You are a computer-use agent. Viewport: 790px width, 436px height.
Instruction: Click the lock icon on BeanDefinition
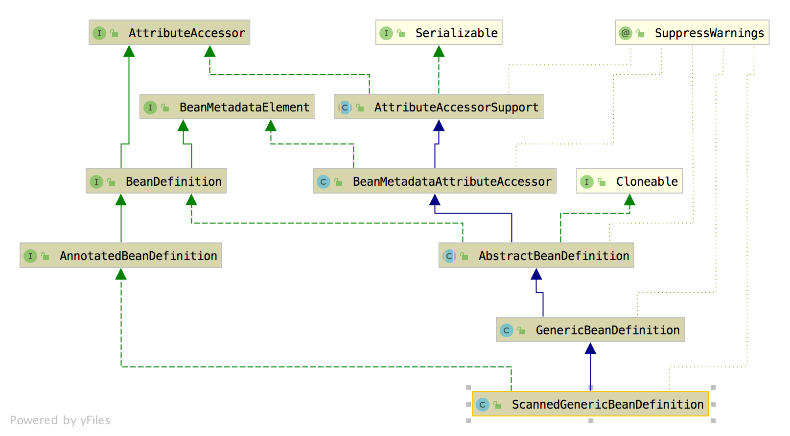click(x=111, y=182)
